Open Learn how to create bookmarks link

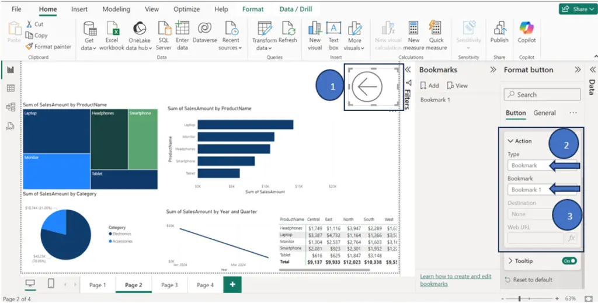[x=456, y=280]
